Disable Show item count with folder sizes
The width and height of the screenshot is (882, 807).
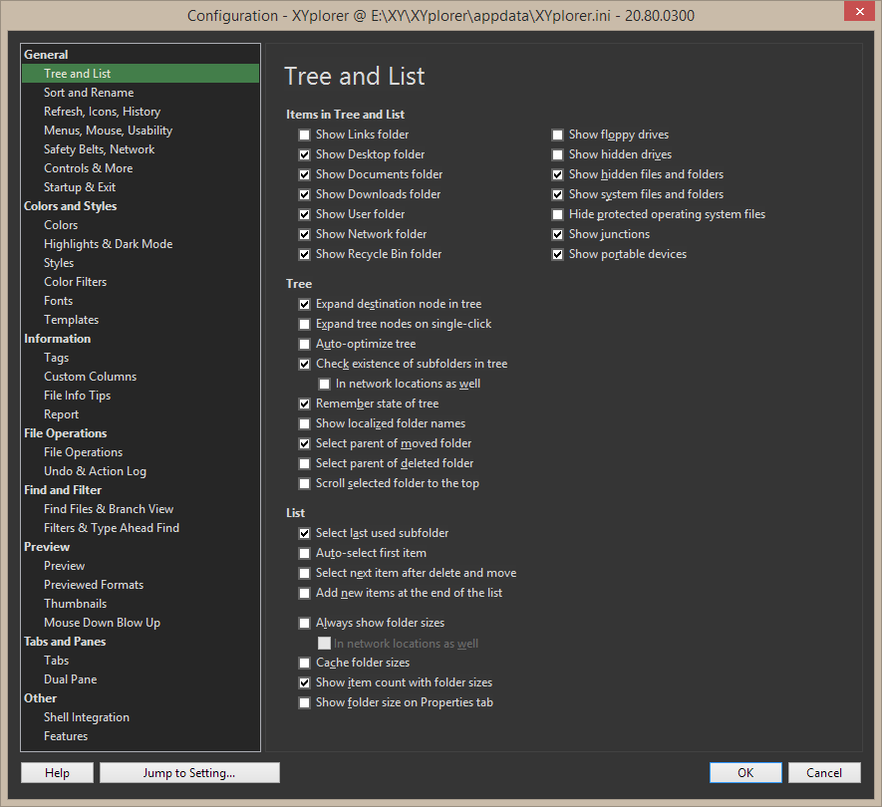coord(304,682)
